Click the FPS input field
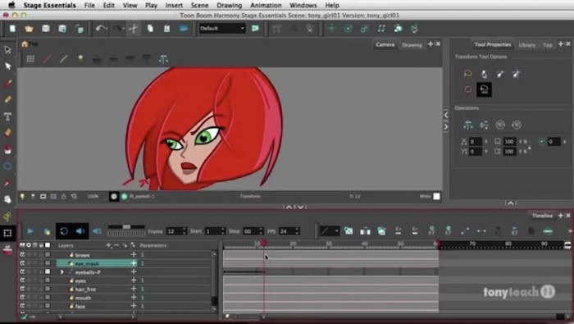Viewport: 574px width, 324px height. click(x=287, y=231)
